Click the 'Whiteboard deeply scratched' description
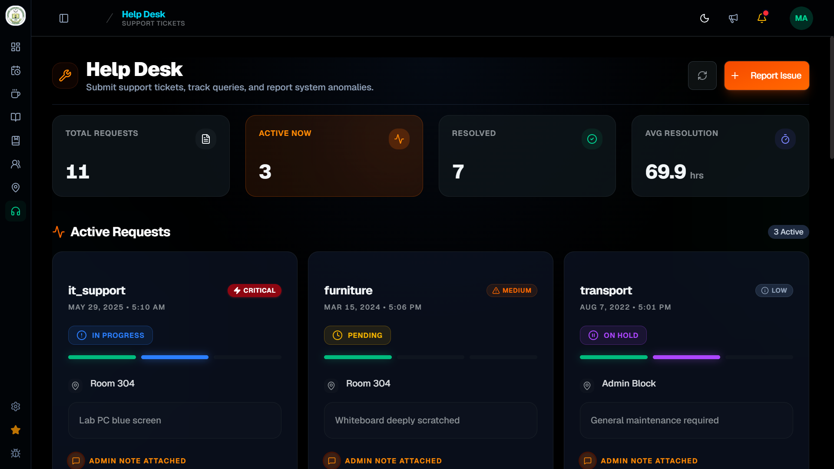The width and height of the screenshot is (834, 469). (430, 420)
